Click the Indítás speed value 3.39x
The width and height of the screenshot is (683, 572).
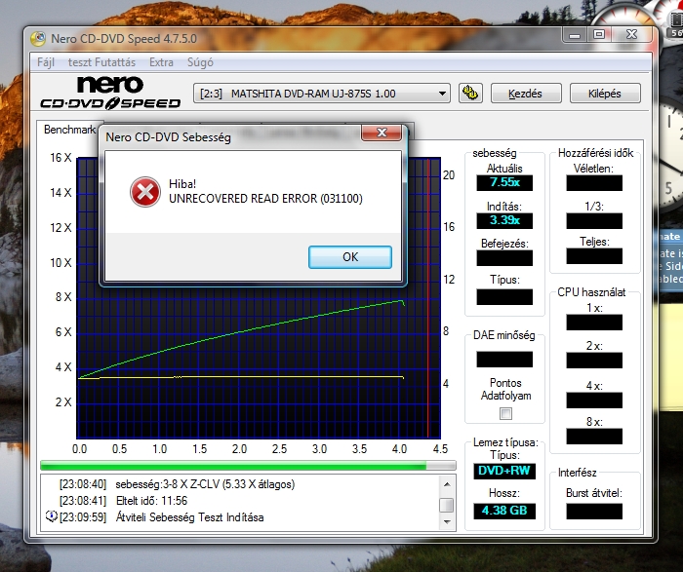tap(504, 220)
